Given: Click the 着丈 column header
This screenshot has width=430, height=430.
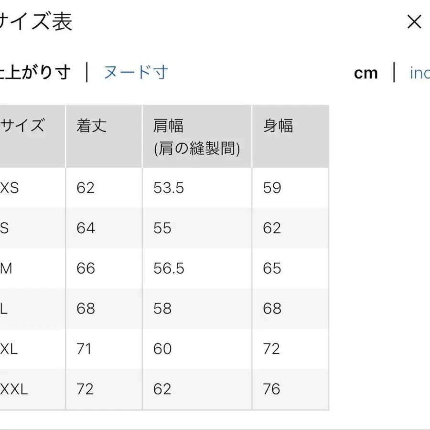Looking at the screenshot, I should tap(90, 126).
